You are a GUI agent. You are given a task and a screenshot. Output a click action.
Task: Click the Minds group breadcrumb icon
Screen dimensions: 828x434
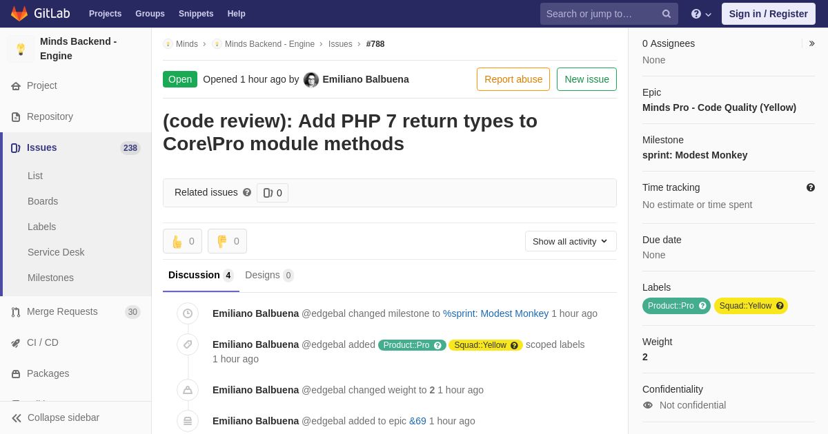tap(168, 44)
